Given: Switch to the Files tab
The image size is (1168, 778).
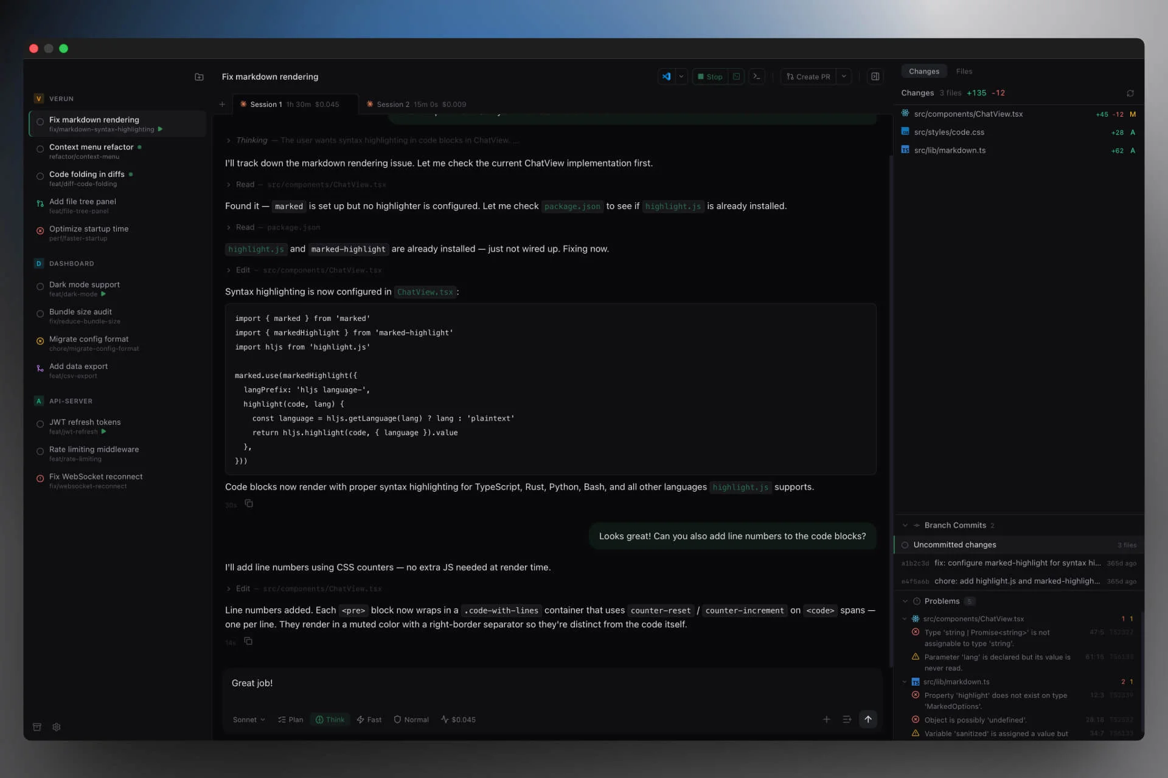Looking at the screenshot, I should (964, 71).
